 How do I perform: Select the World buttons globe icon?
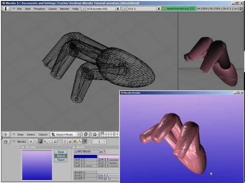84,141
